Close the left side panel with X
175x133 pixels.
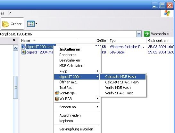(x=14, y=40)
